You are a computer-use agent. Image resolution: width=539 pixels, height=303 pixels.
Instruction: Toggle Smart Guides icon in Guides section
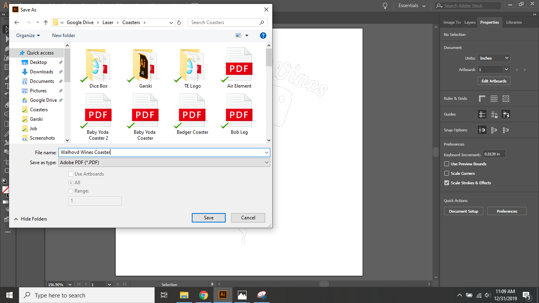(505, 114)
